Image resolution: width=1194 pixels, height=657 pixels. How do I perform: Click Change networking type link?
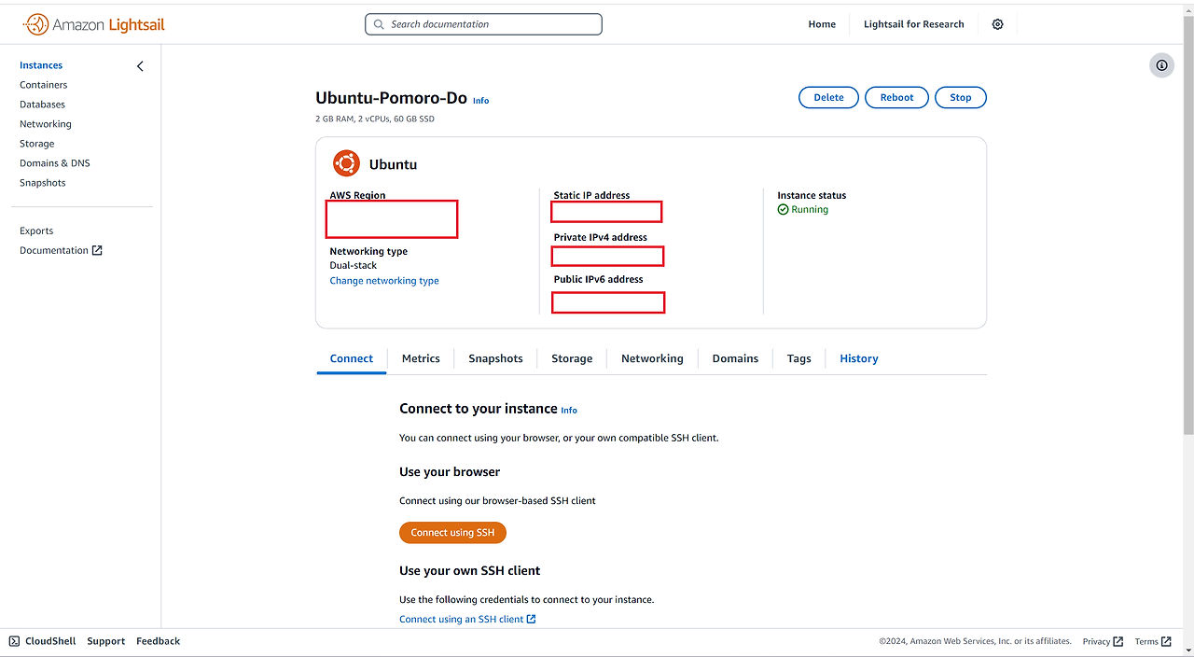384,281
